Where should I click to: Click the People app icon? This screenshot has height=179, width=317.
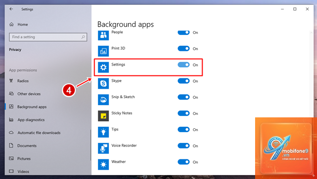[104, 35]
